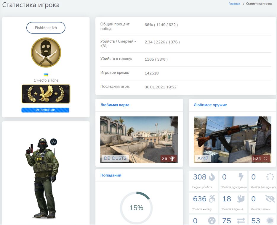Viewport: 277px width, 225px height.
Task: Click the 26 wins count
Action: (164, 158)
